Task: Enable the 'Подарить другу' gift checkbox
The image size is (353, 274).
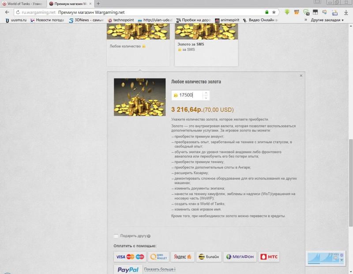Action: (116, 236)
